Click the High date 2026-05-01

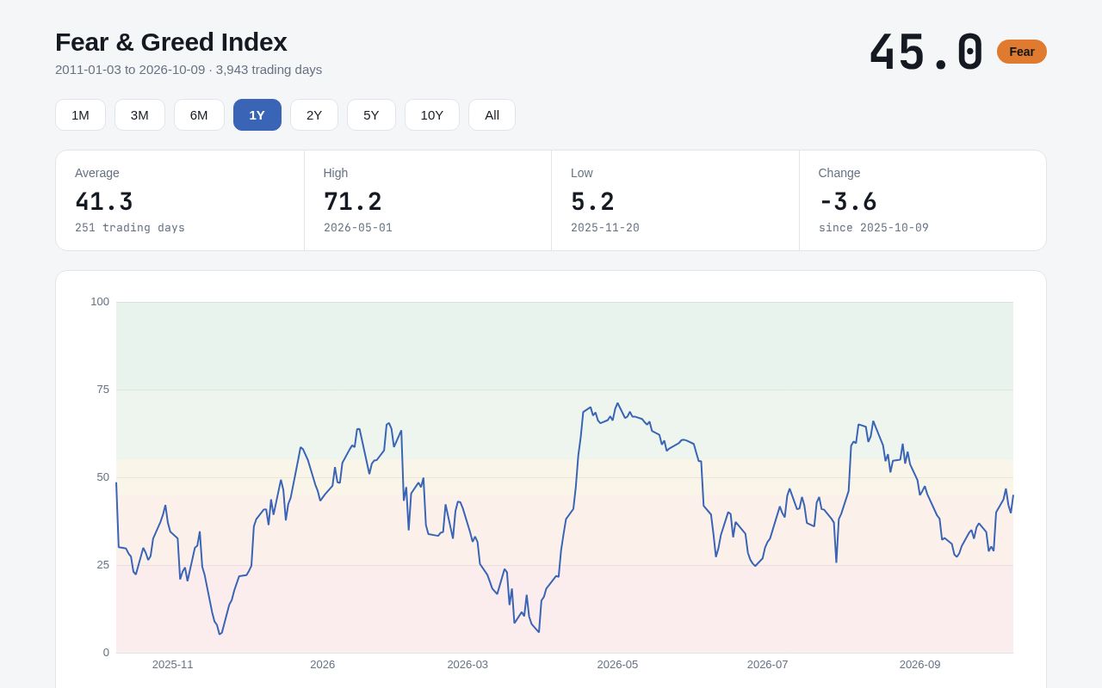click(358, 228)
